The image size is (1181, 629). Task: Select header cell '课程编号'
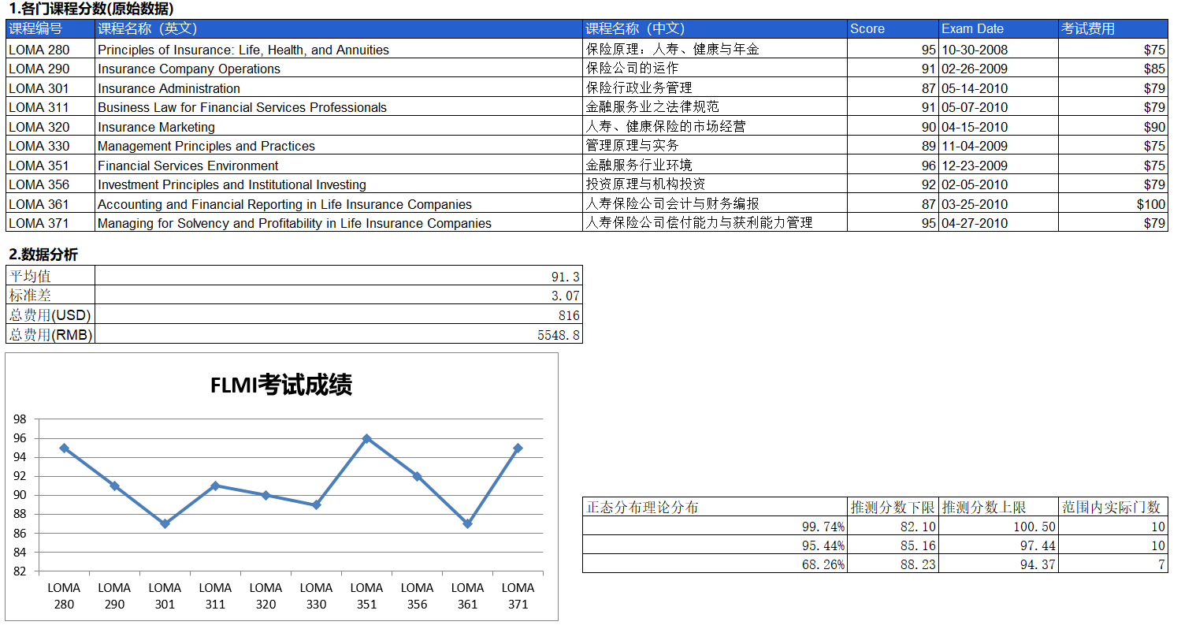[50, 29]
